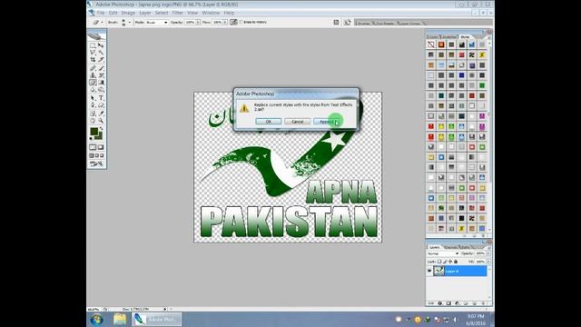Click warning icon in Photoshop dialog

[x=244, y=108]
